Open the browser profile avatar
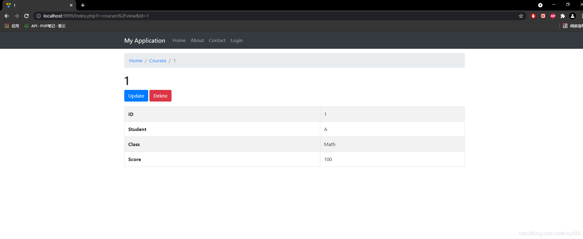Screen dimensions: 583x239 click(573, 16)
